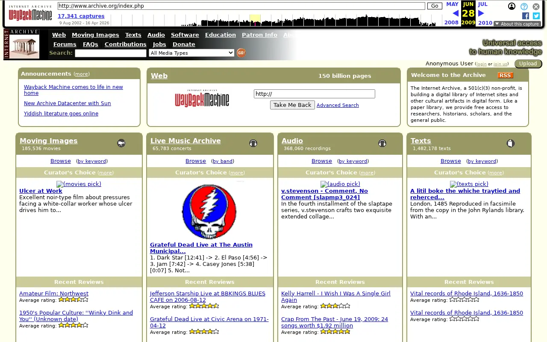
Task: Click the Live Music Archive headphones icon
Action: pyautogui.click(x=253, y=143)
